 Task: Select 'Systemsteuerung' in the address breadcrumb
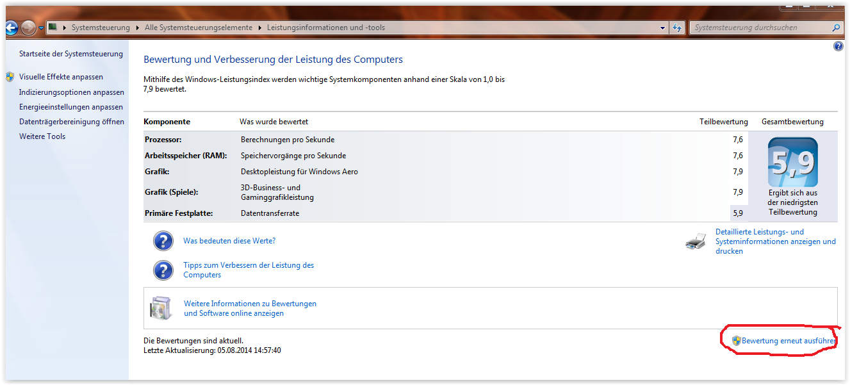pos(100,28)
